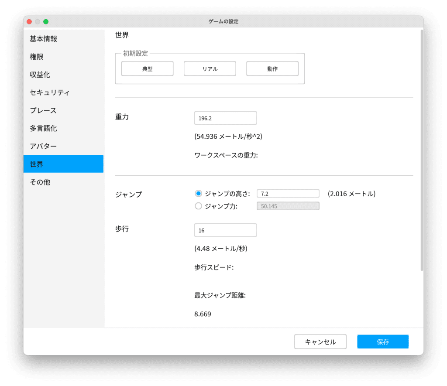The height and width of the screenshot is (386, 447).
Task: Click the ジャンプの高さ value field
Action: (x=288, y=194)
